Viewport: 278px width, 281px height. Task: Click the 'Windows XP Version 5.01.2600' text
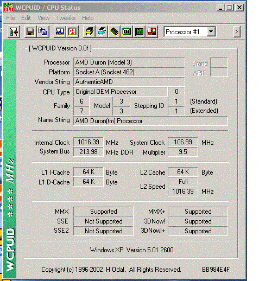point(132,250)
